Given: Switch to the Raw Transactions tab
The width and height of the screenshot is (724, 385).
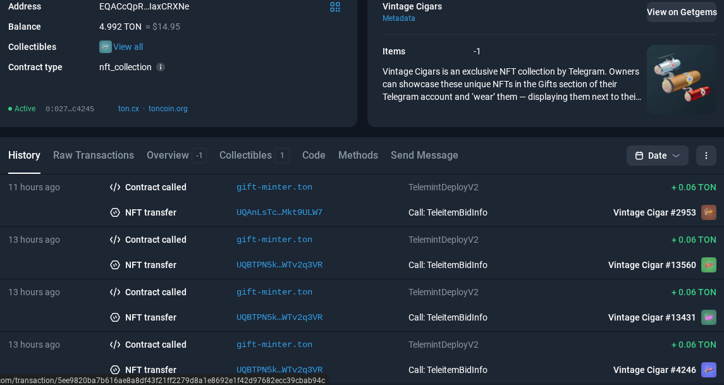Looking at the screenshot, I should pos(94,155).
